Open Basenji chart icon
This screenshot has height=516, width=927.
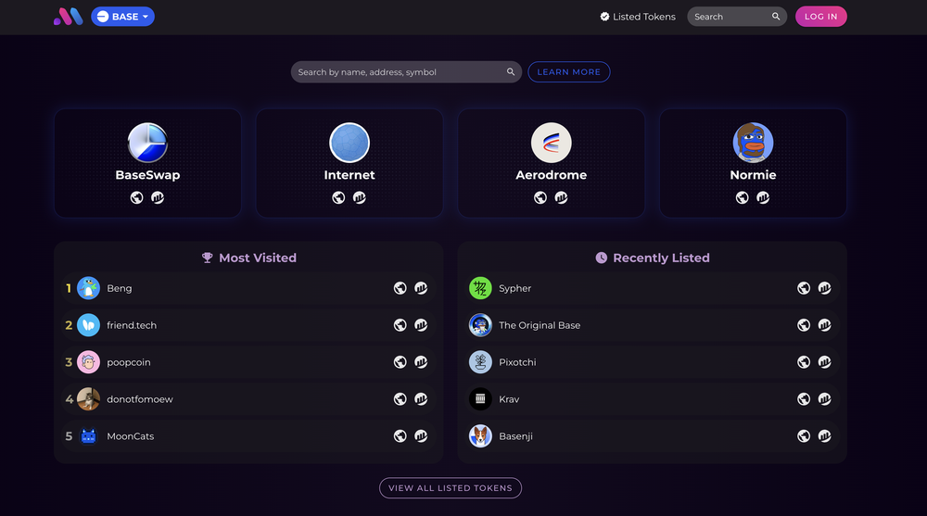[x=825, y=435]
